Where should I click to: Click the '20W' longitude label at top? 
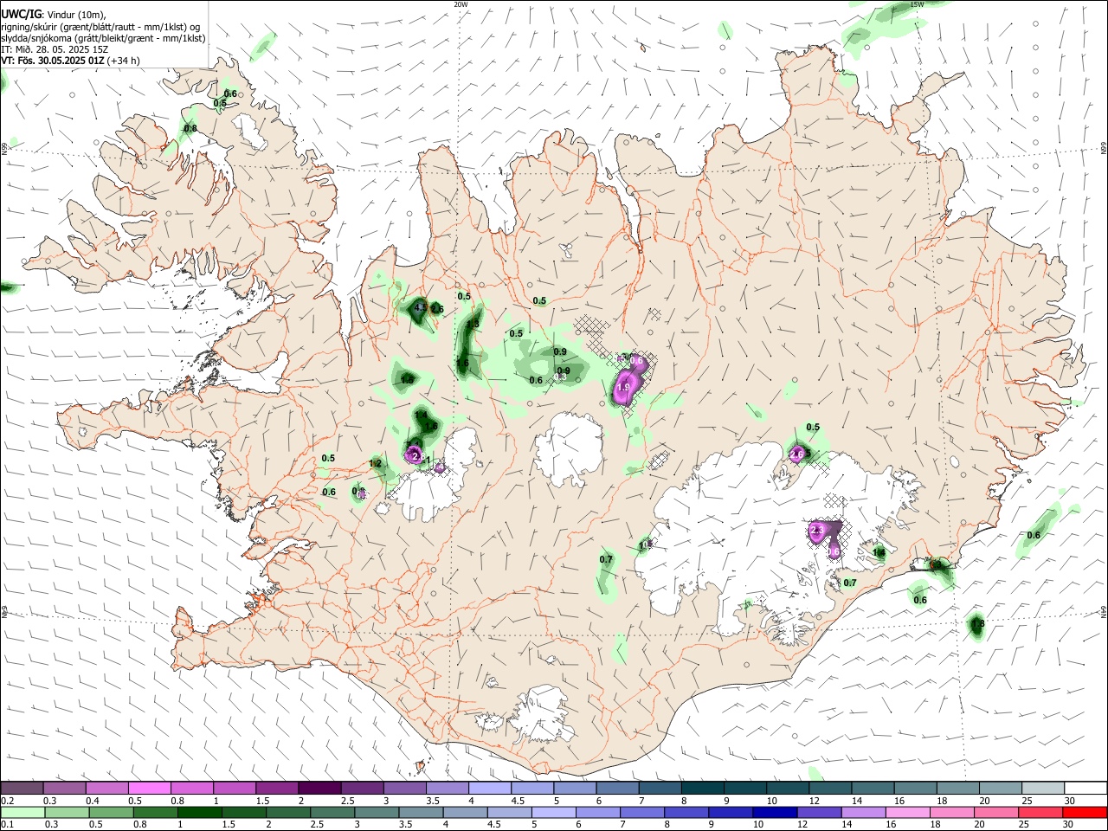pos(461,4)
